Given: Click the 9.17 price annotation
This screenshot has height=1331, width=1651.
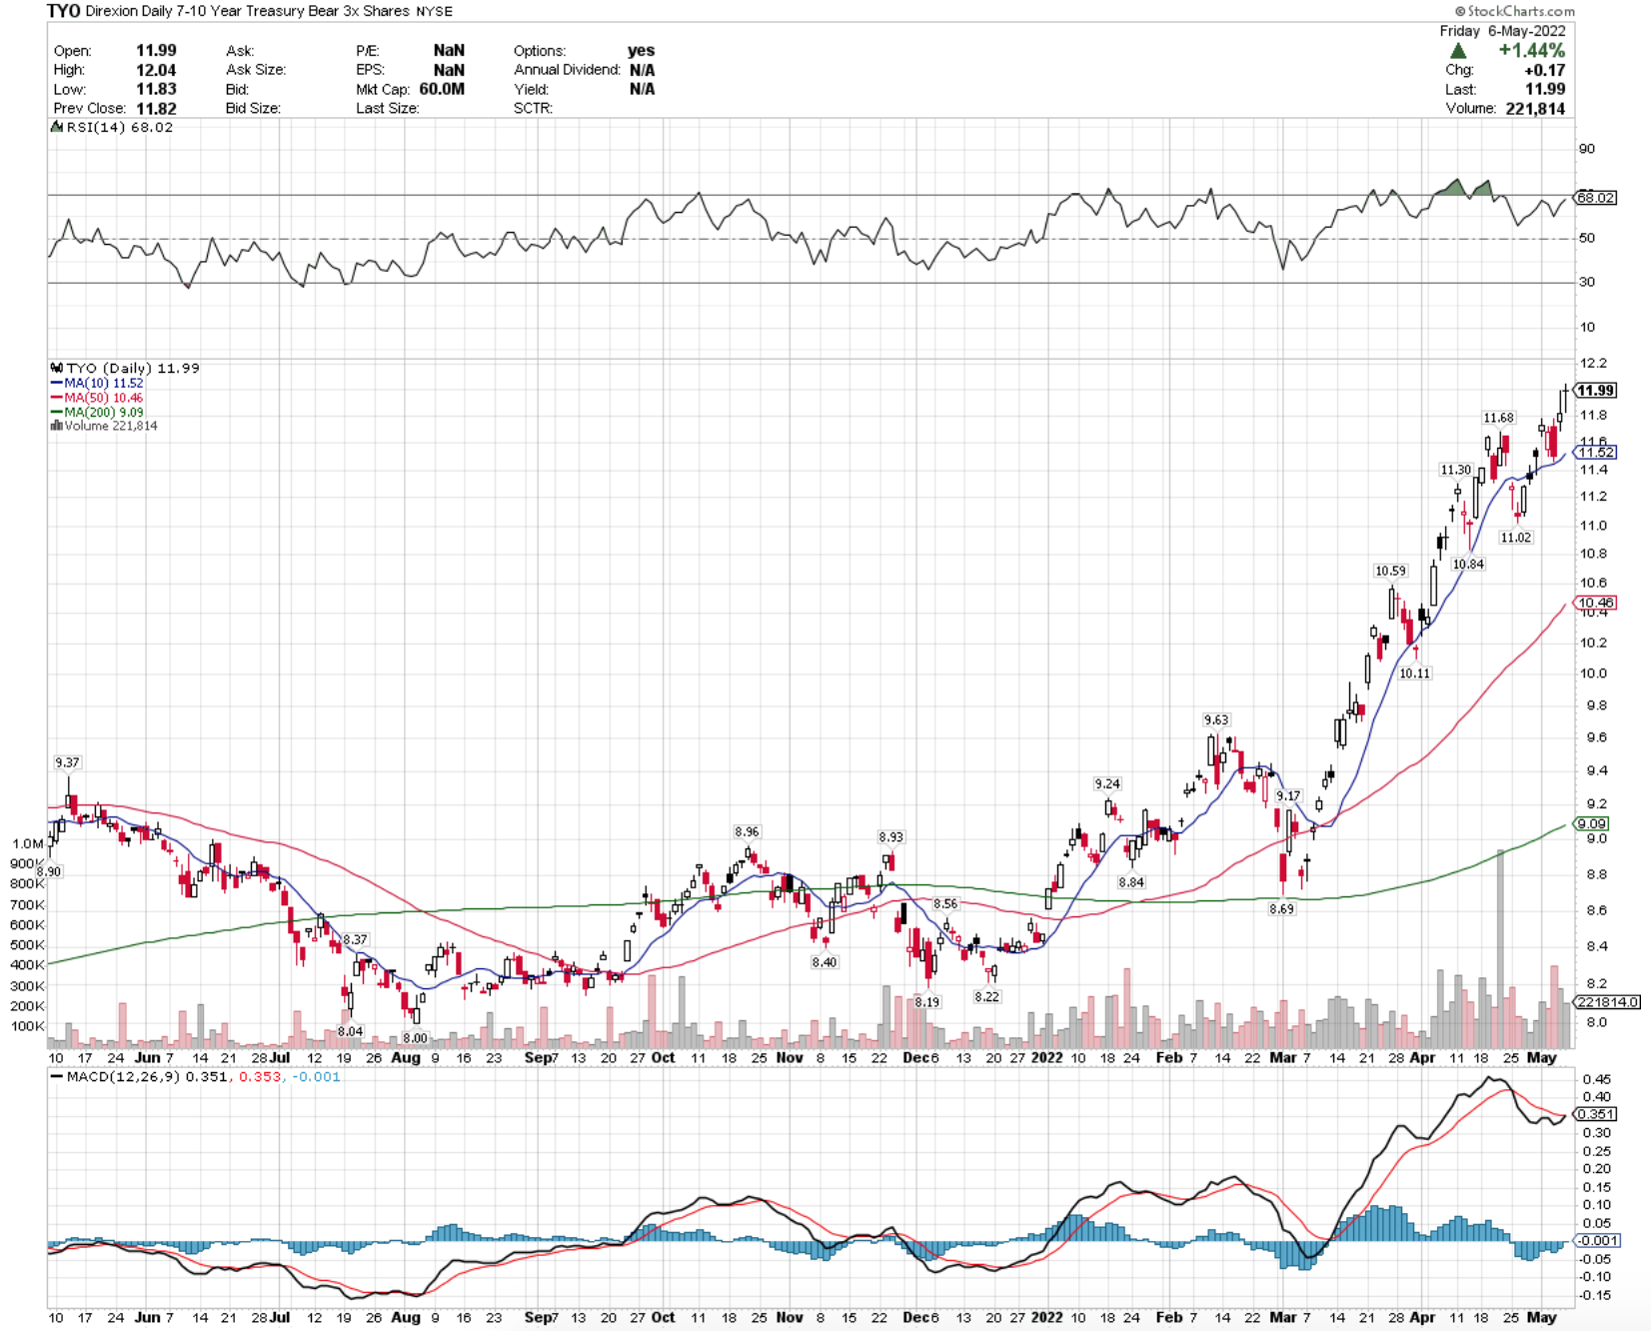Looking at the screenshot, I should click(x=1288, y=796).
